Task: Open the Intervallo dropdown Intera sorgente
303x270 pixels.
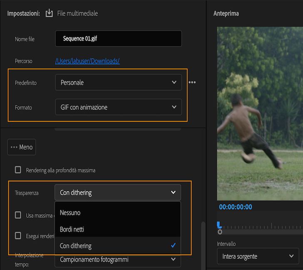Action: [x=258, y=256]
